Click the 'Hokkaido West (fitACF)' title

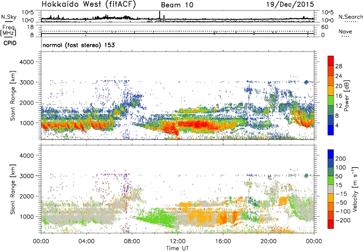pos(88,4)
